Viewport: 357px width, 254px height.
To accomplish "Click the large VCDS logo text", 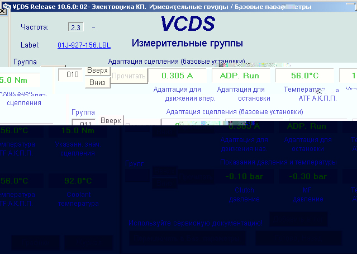I will [188, 23].
